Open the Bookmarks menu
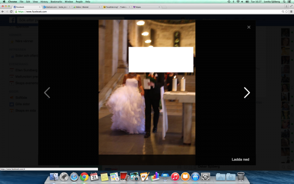 coord(56,1)
